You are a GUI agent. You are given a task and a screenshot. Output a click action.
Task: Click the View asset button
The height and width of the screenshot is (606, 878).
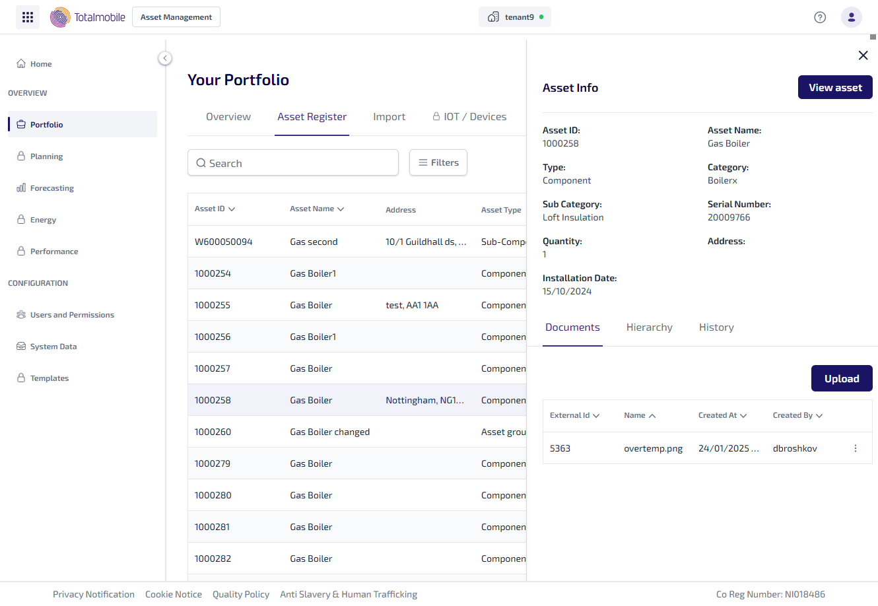click(835, 88)
